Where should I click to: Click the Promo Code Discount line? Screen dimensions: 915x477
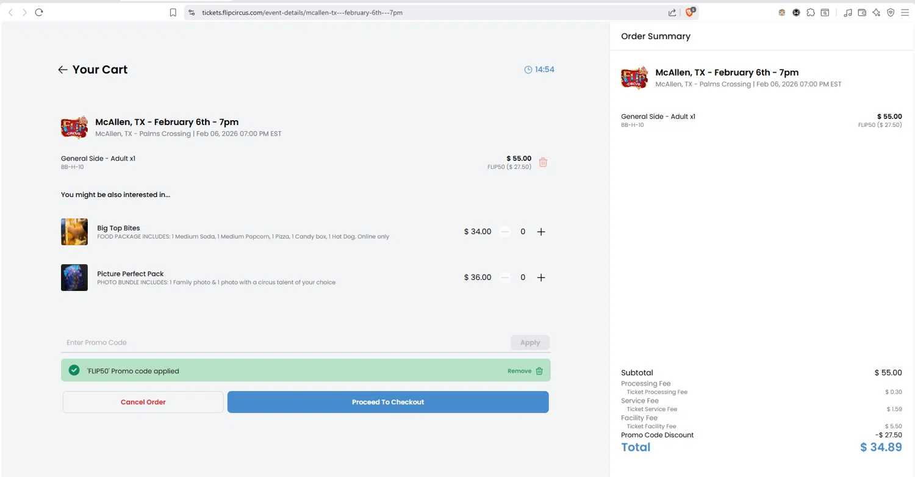tap(761, 435)
